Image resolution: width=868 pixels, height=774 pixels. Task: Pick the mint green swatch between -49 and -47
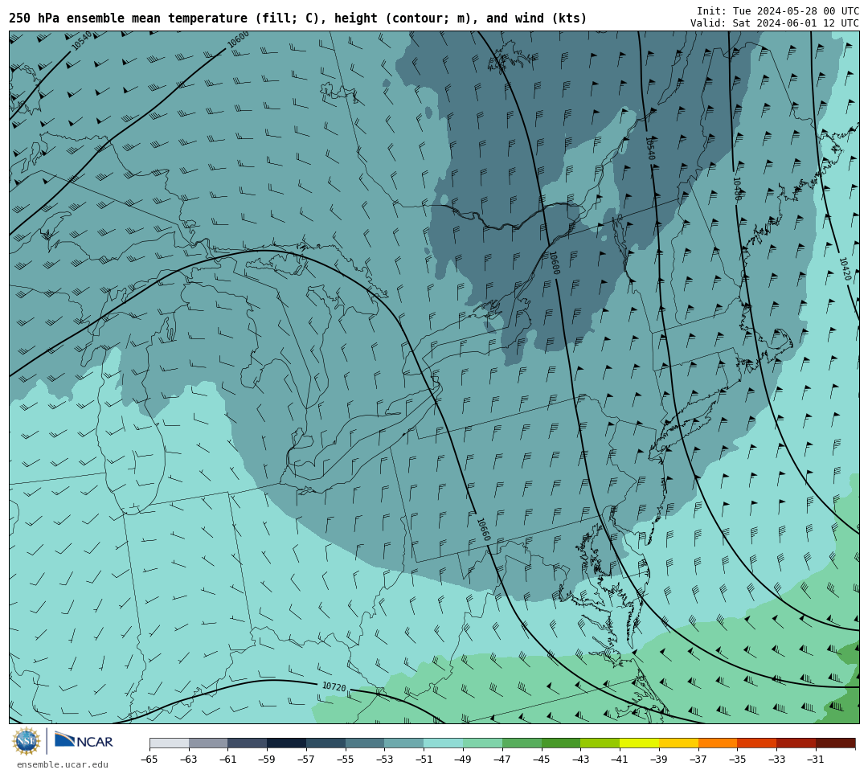[483, 743]
